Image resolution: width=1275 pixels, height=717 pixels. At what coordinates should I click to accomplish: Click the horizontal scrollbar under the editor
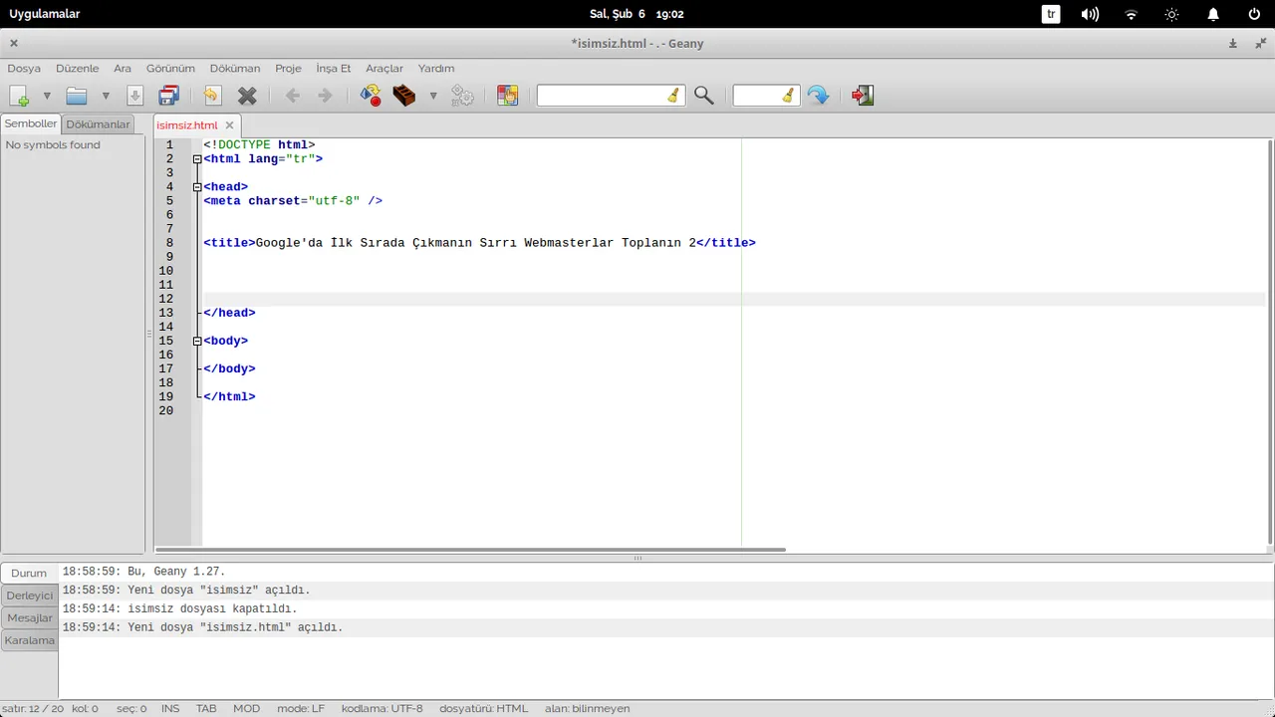coord(470,550)
